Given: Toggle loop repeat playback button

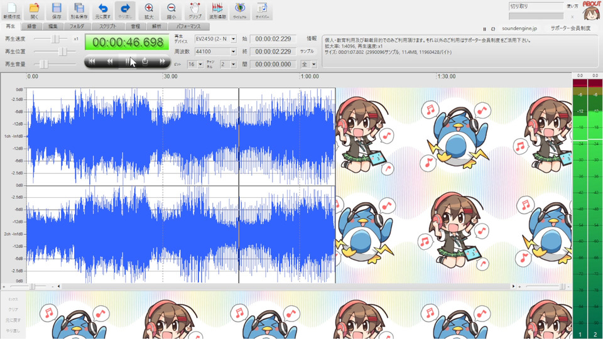Looking at the screenshot, I should pyautogui.click(x=145, y=61).
